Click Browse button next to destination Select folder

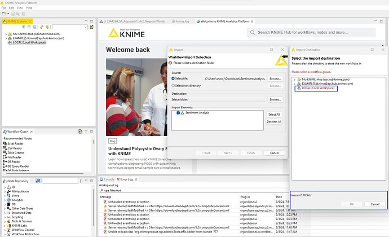click(275, 100)
